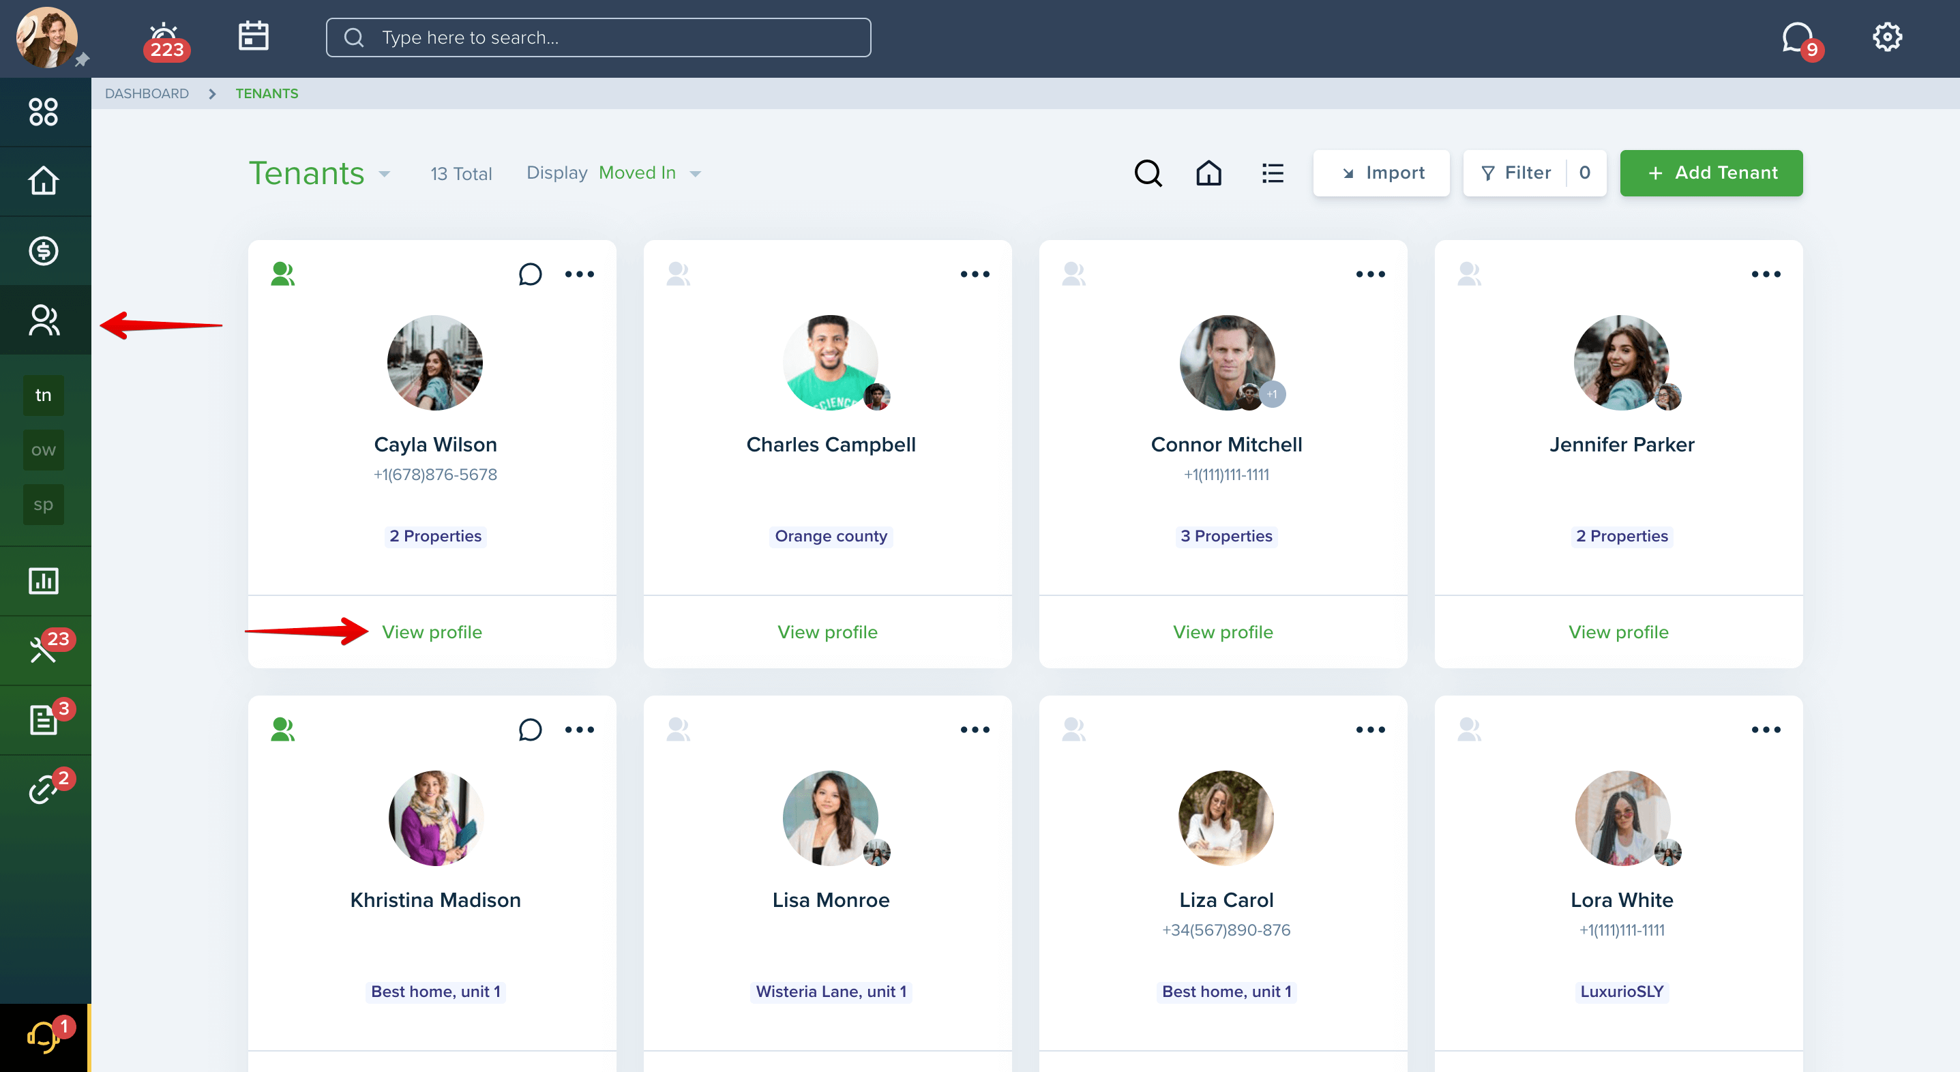Switch to property house view icon
Image resolution: width=1960 pixels, height=1072 pixels.
(1208, 173)
